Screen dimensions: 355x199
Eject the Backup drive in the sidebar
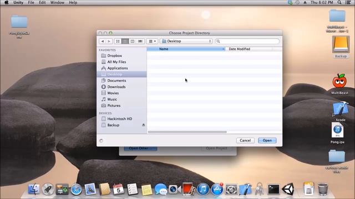coord(143,125)
